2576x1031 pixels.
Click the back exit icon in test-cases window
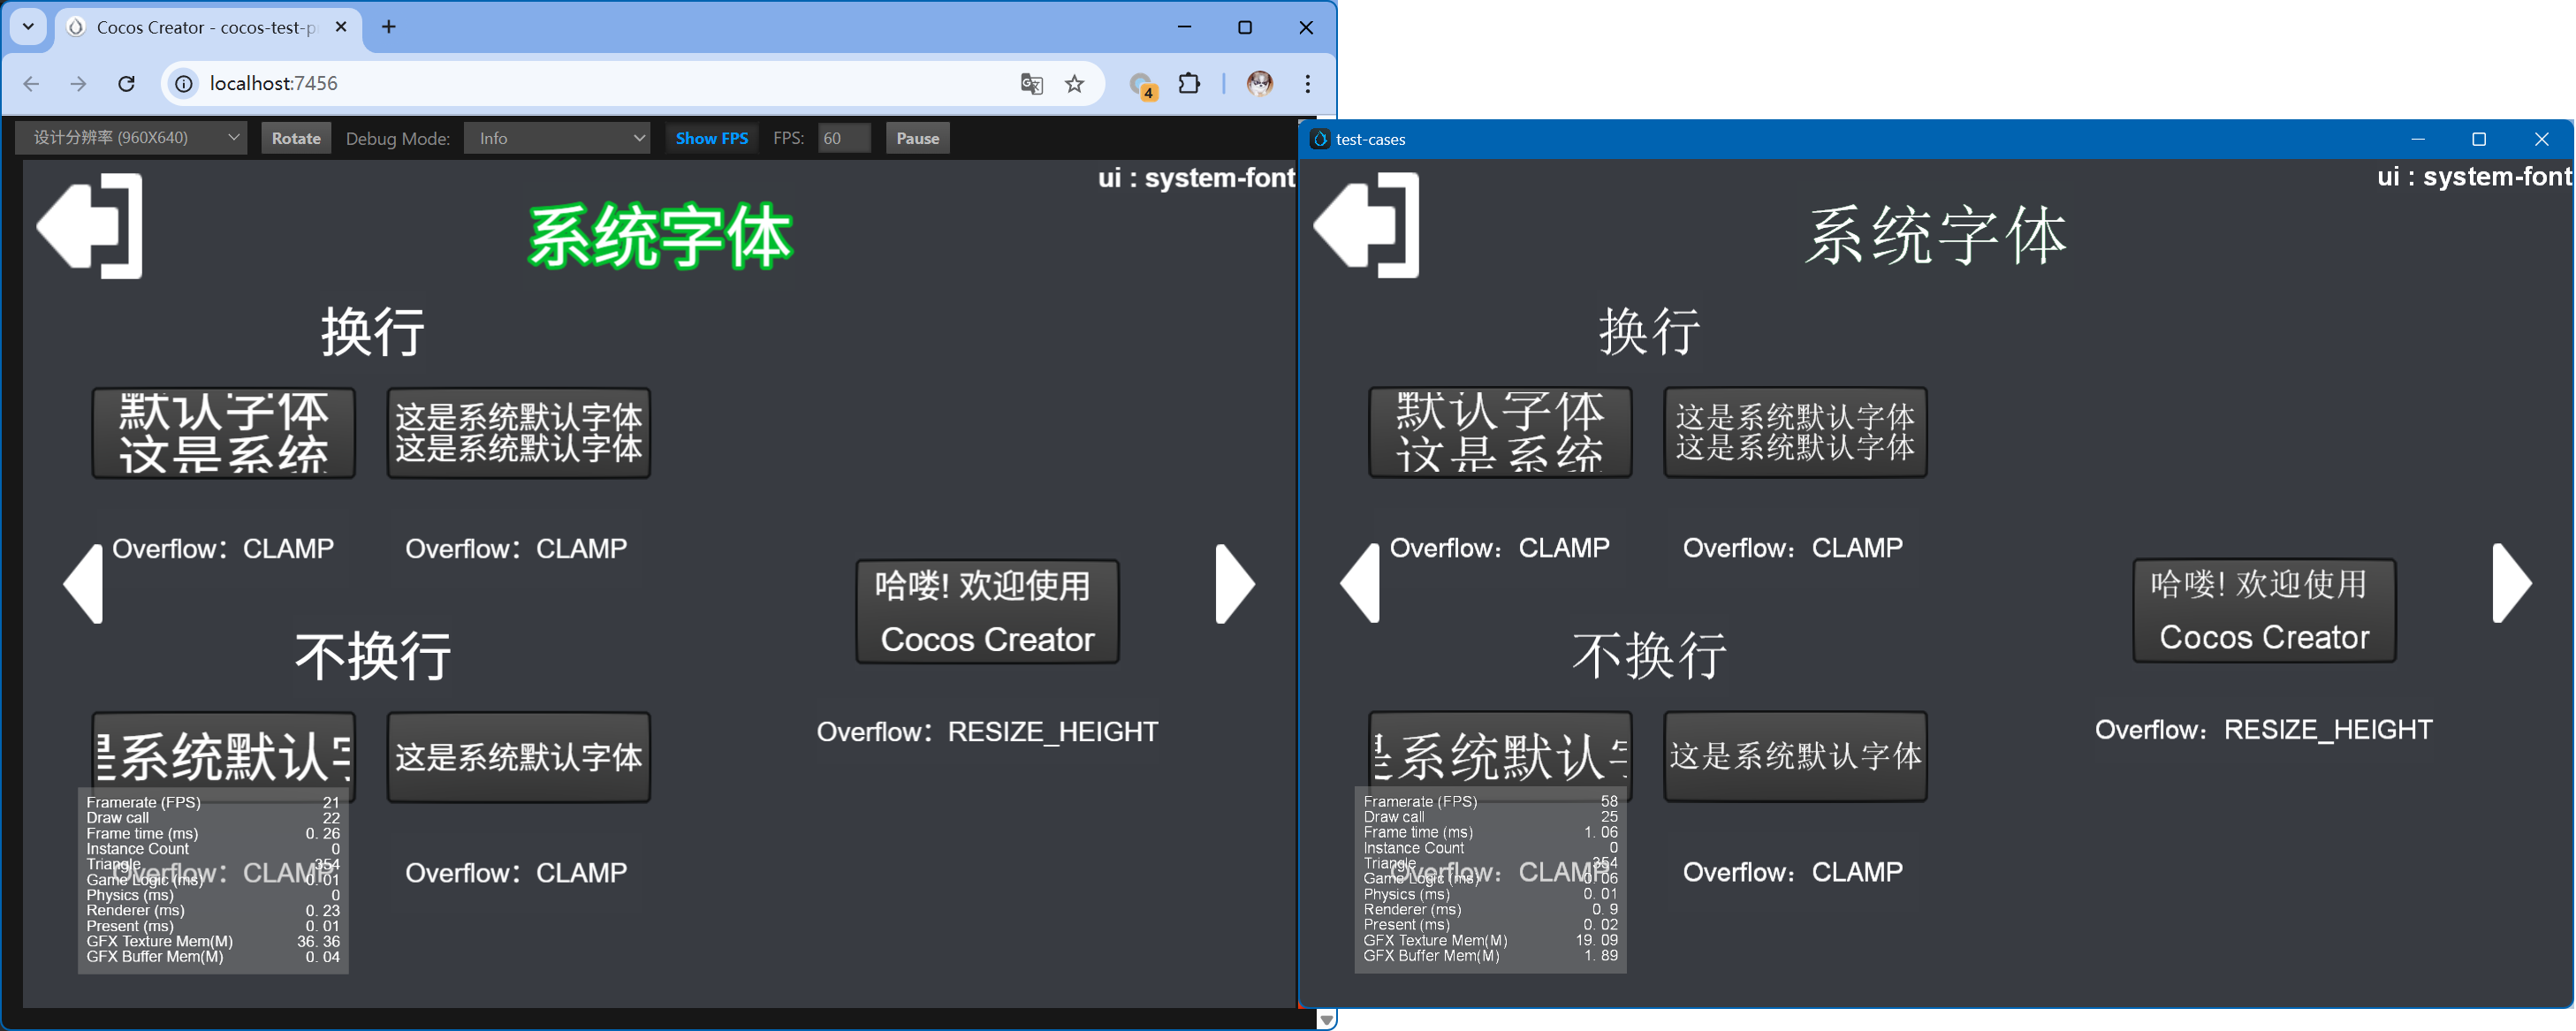click(1366, 225)
